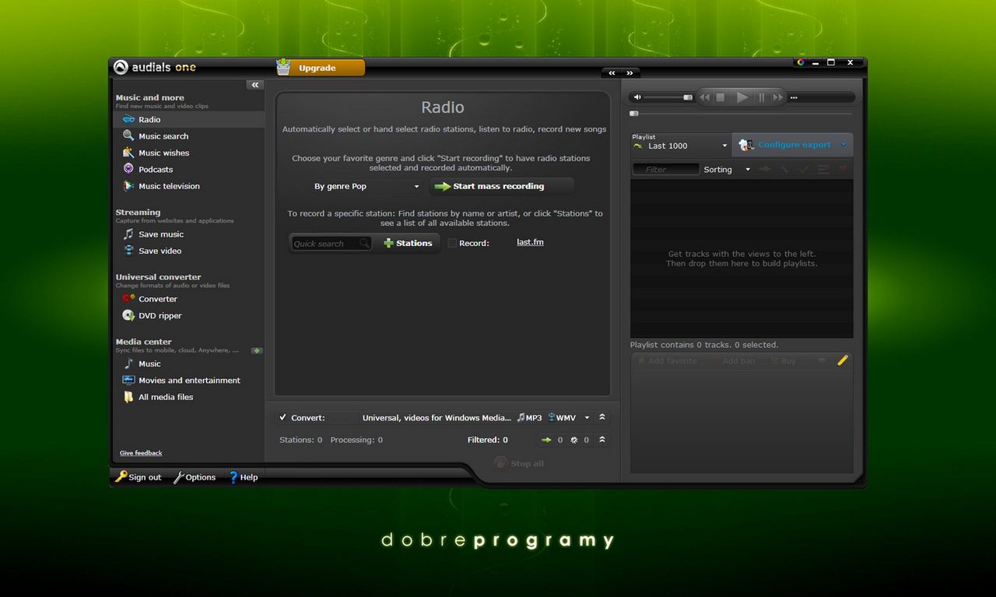Click the Stations button
Screen dimensions: 996x597
(x=408, y=243)
